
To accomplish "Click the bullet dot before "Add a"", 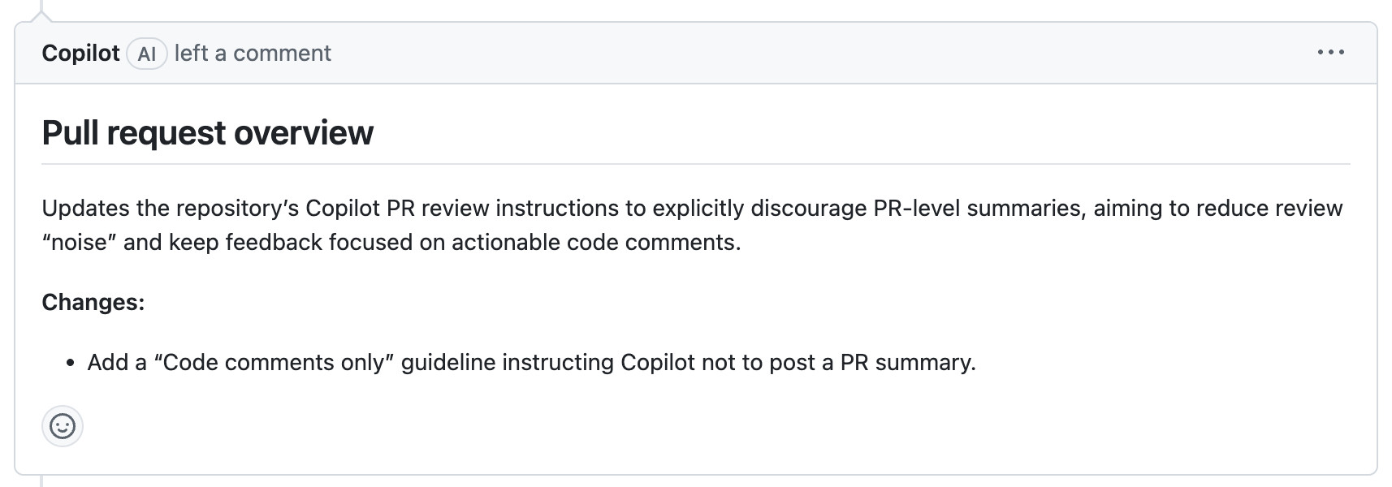I will tap(71, 363).
